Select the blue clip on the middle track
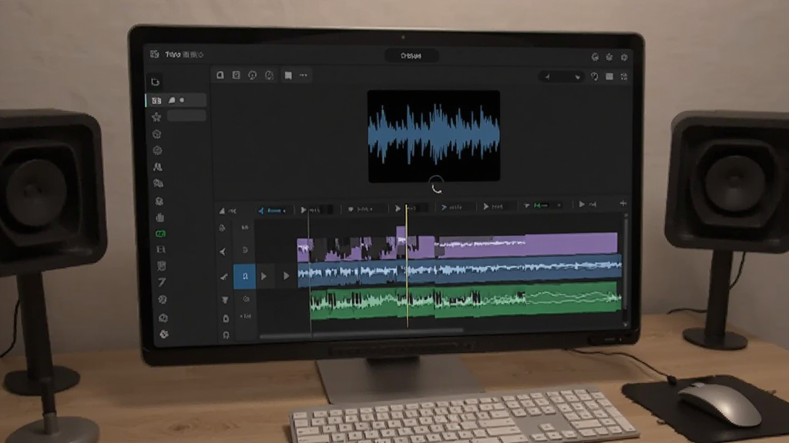The width and height of the screenshot is (789, 443). point(459,271)
